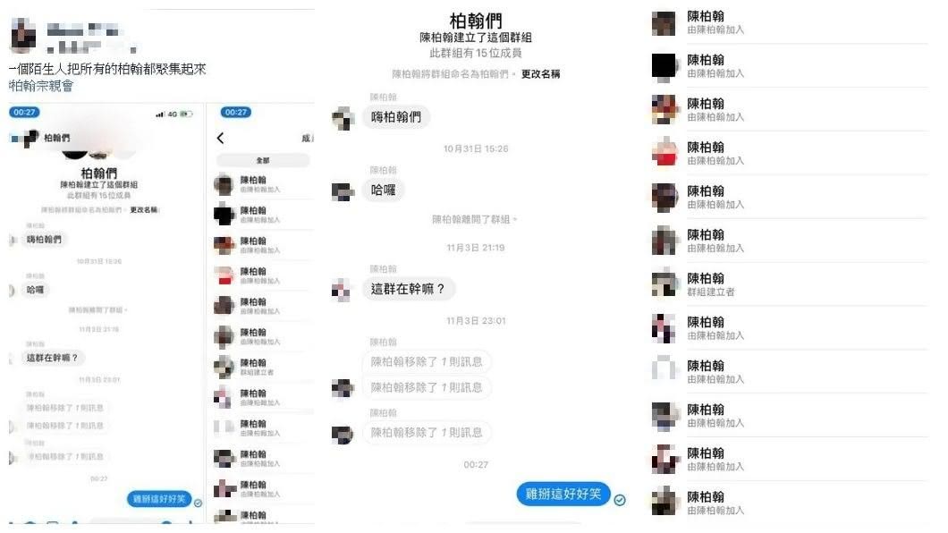Click 更改名稱 in the small left phone screenshot
Viewport: 948px width, 533px height.
coord(144,209)
